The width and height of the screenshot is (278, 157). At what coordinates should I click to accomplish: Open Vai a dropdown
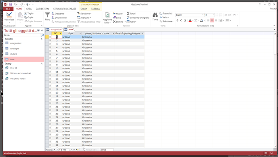click(x=164, y=18)
